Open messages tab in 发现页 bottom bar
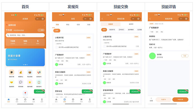Viewport: 195px width, 110px height. (x=81, y=100)
